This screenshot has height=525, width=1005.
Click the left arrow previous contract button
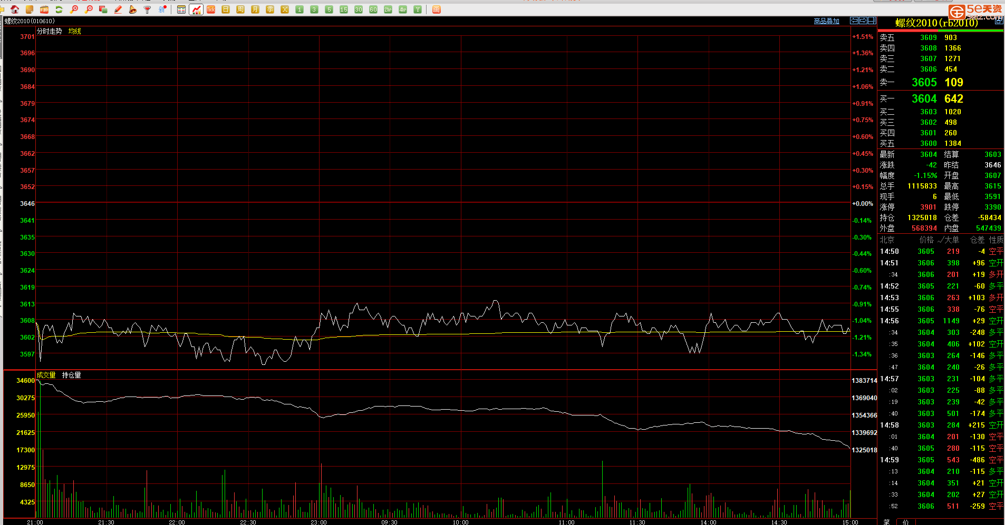pos(854,21)
